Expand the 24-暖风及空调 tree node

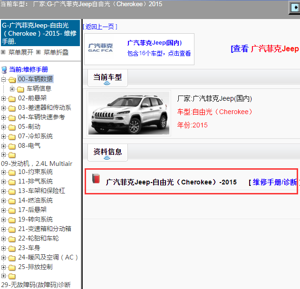coord(3,258)
